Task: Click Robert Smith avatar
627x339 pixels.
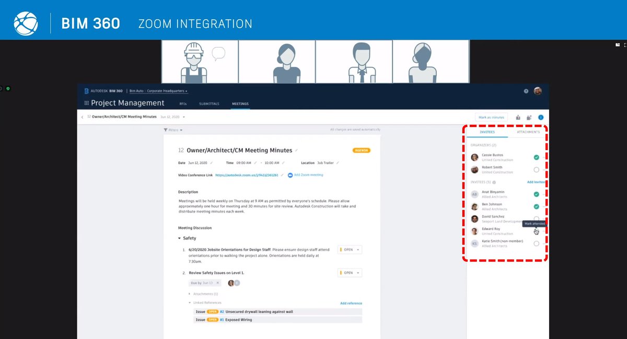Action: coord(474,169)
